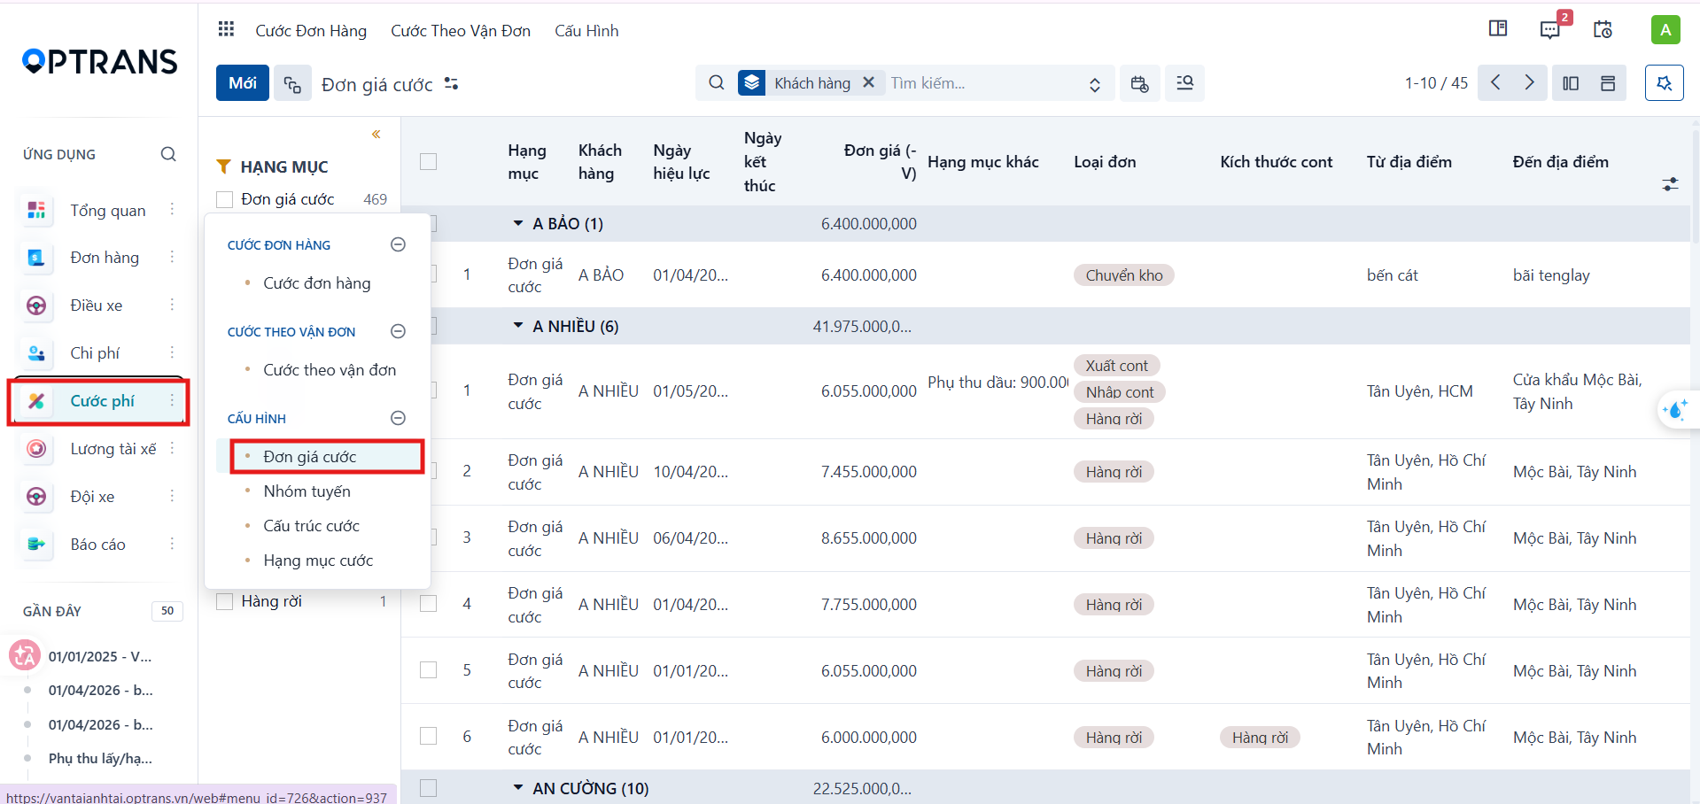Image resolution: width=1700 pixels, height=804 pixels.
Task: Click the user avatar A
Action: pos(1665,29)
